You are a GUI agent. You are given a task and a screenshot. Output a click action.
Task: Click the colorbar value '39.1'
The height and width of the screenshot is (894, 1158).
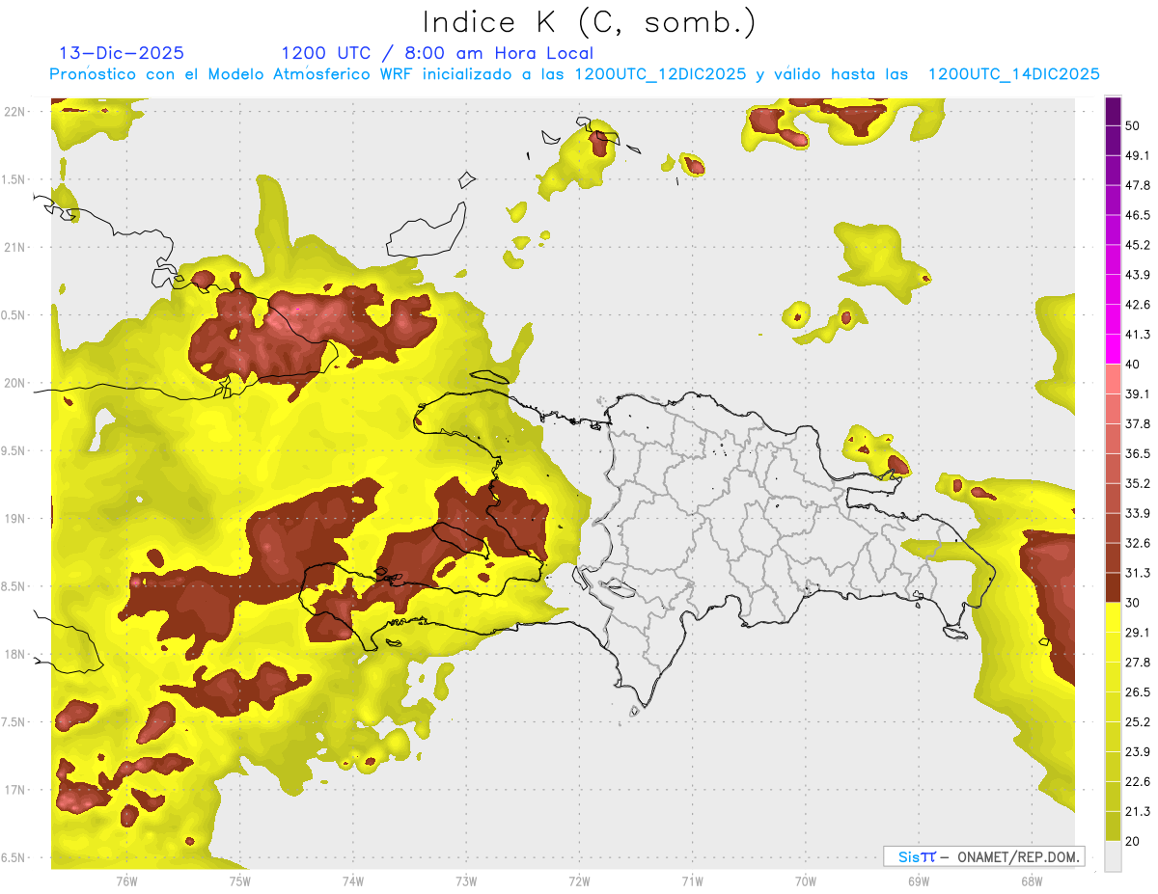click(1138, 394)
